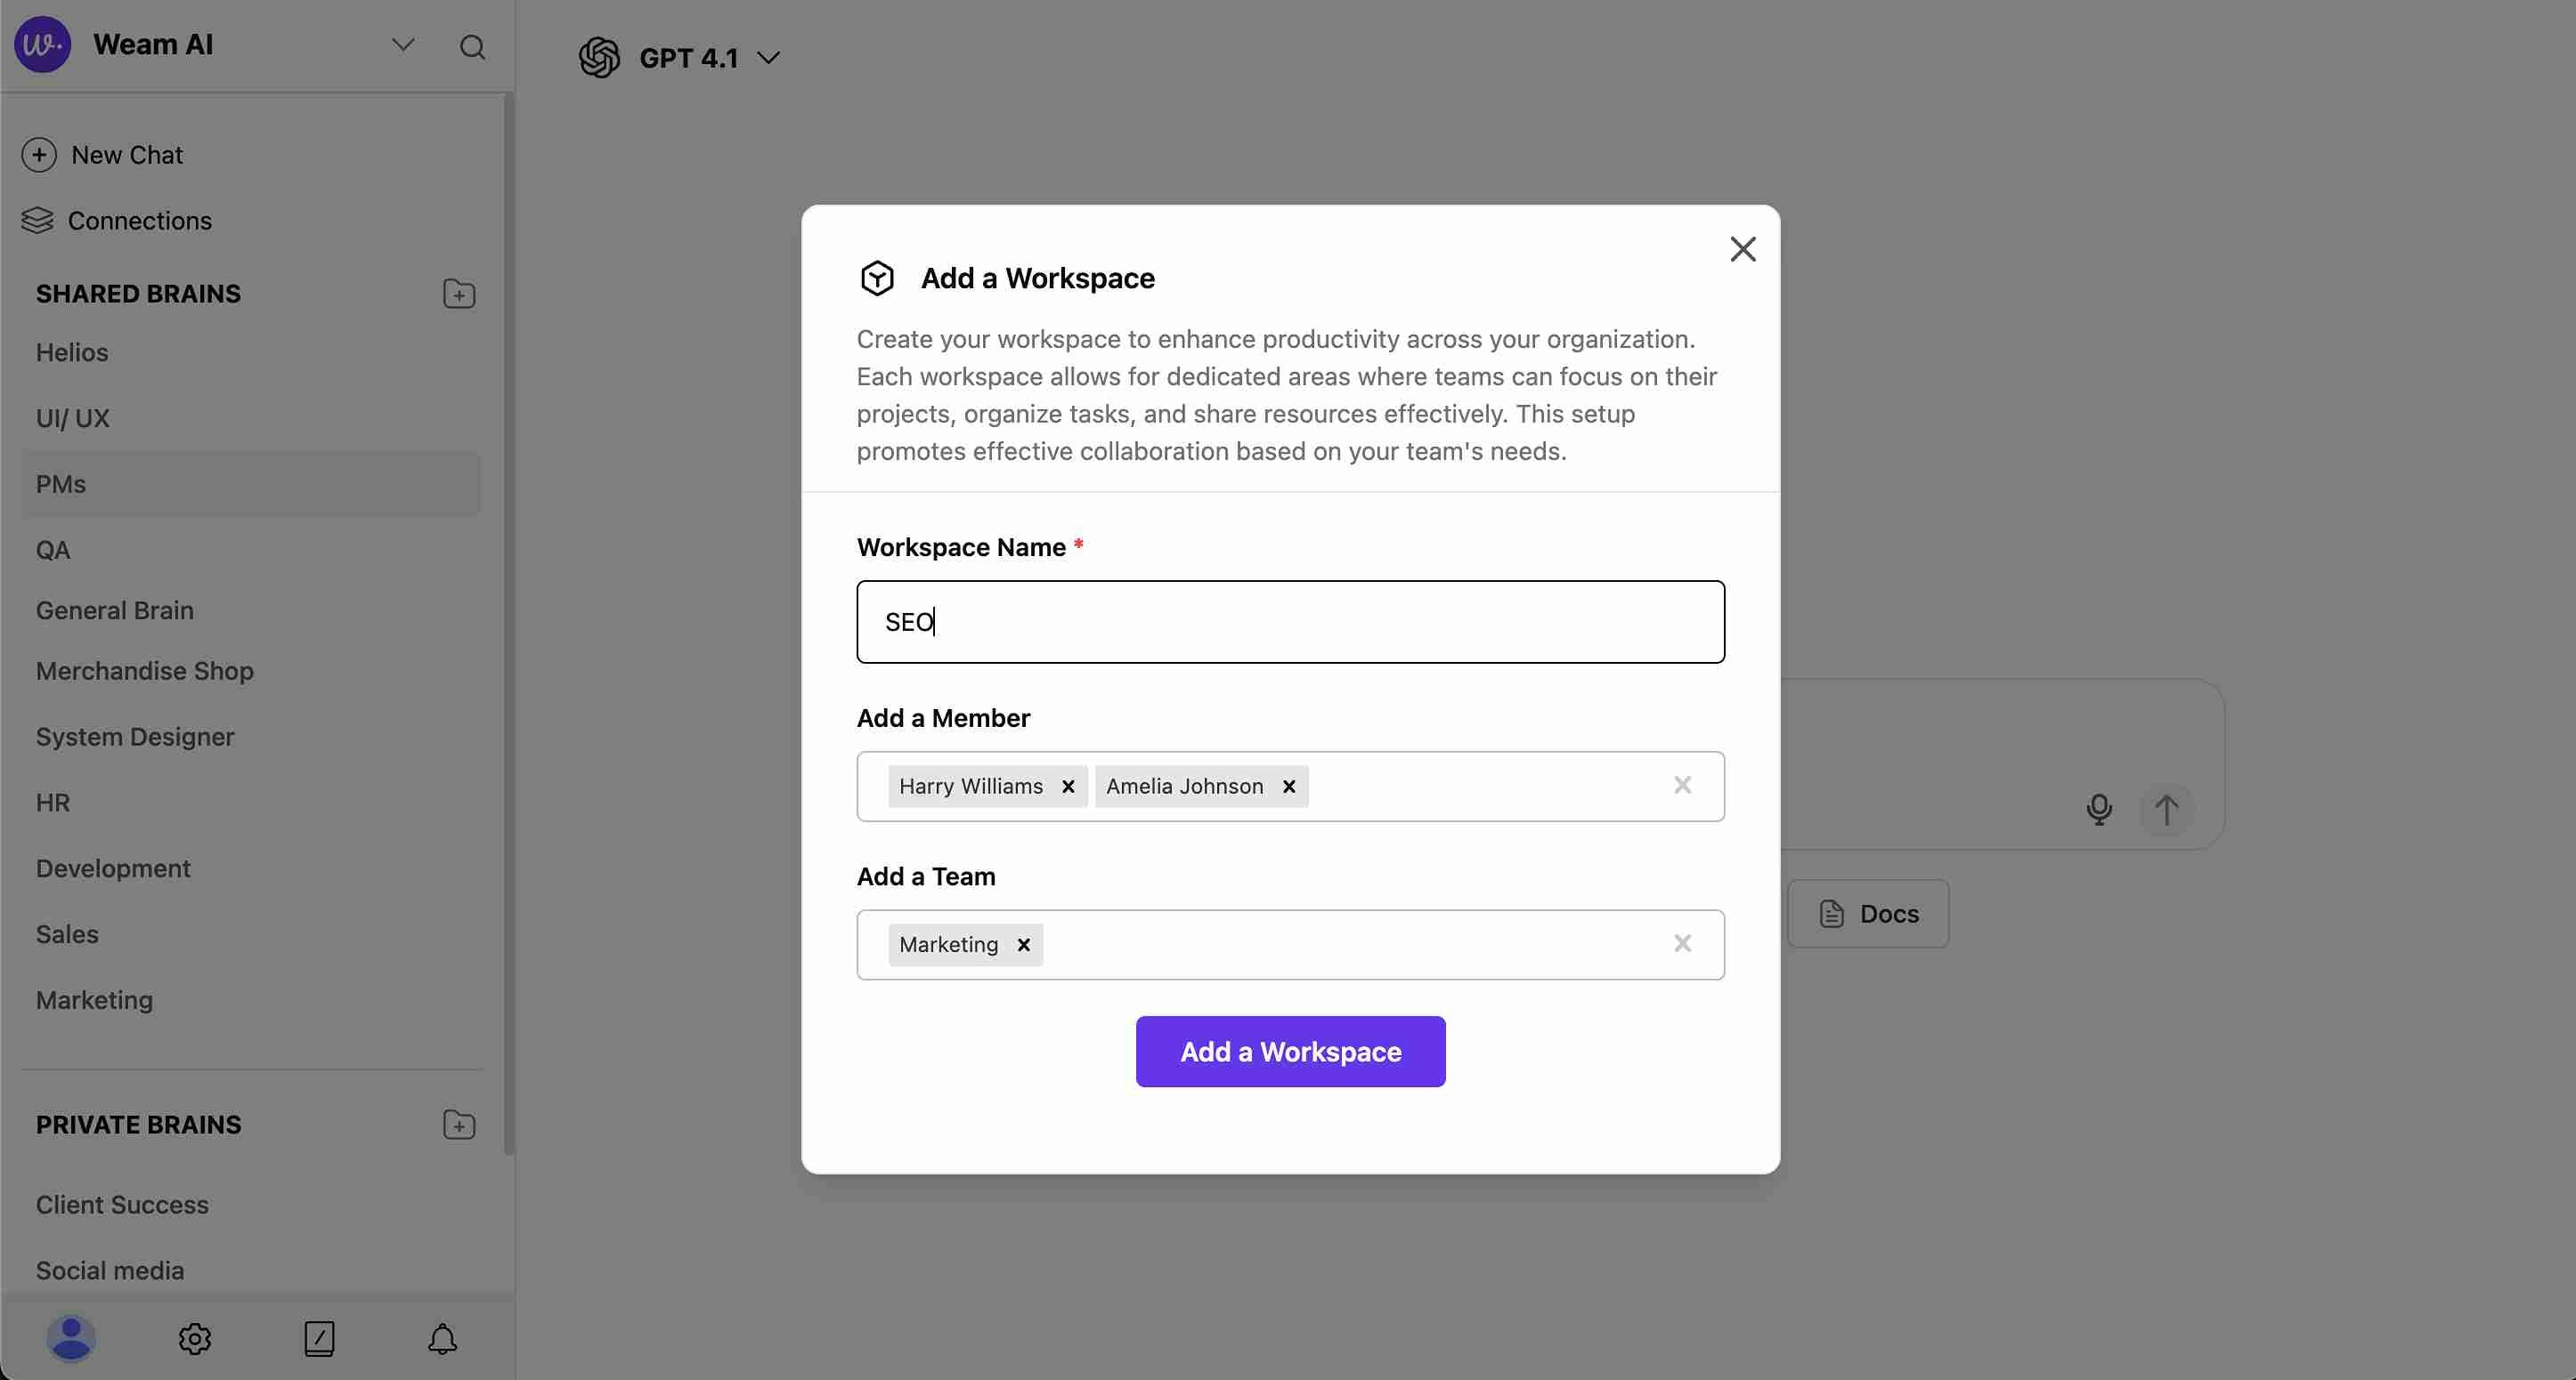Click the Docs button

1868,914
